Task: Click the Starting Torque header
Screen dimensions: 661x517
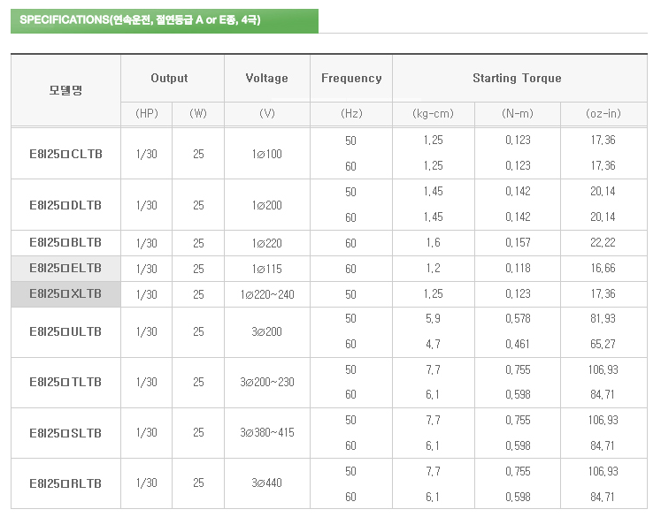Action: click(517, 79)
